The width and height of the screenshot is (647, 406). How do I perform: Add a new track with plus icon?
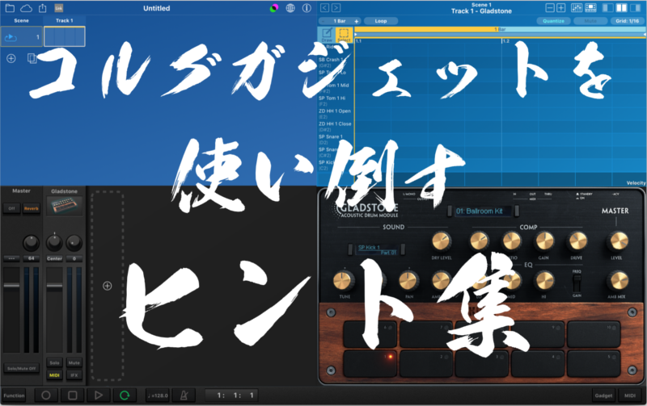108,286
